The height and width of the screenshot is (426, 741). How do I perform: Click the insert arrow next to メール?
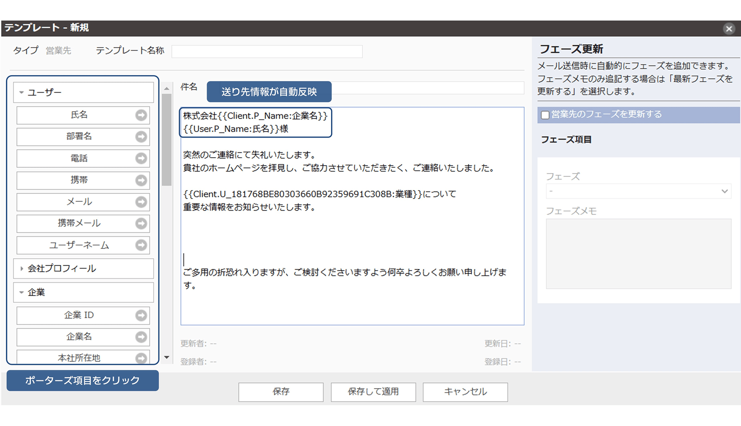[141, 202]
